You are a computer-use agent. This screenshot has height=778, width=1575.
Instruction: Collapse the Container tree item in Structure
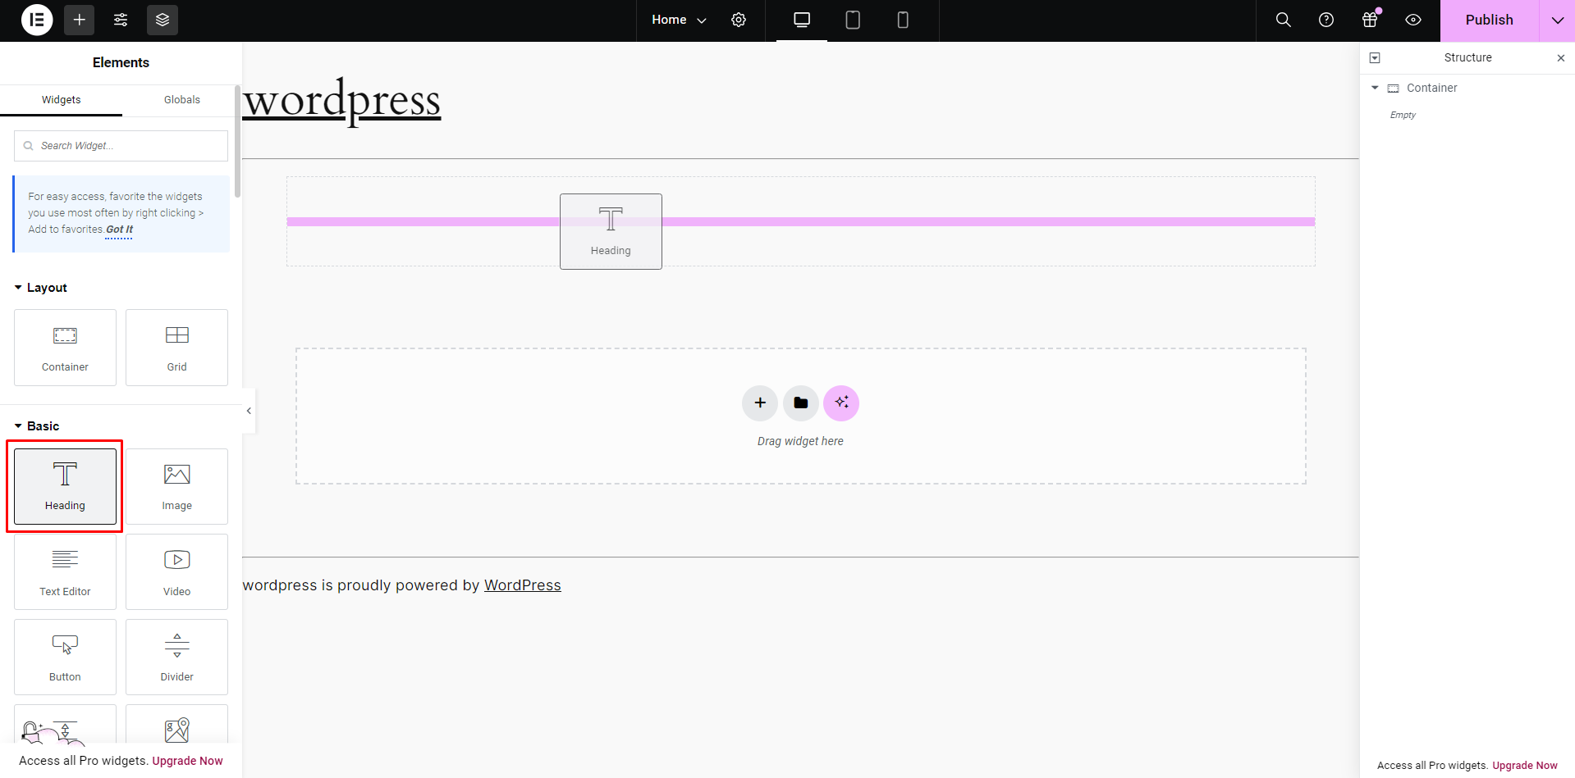pyautogui.click(x=1375, y=88)
